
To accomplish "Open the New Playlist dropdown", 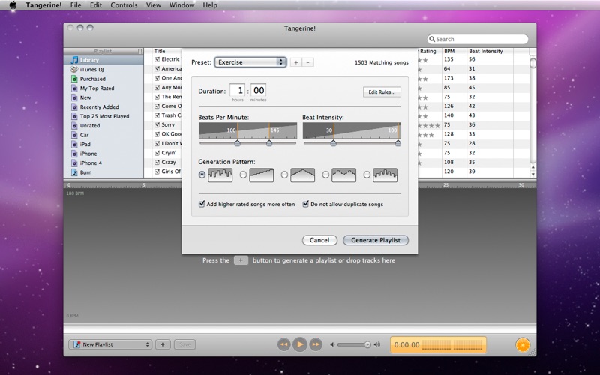I will pyautogui.click(x=110, y=344).
